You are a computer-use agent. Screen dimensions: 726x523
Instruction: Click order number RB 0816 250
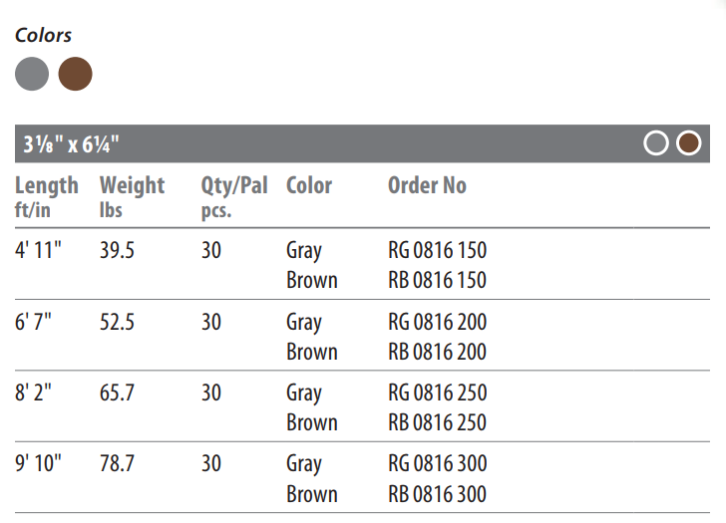pyautogui.click(x=437, y=422)
